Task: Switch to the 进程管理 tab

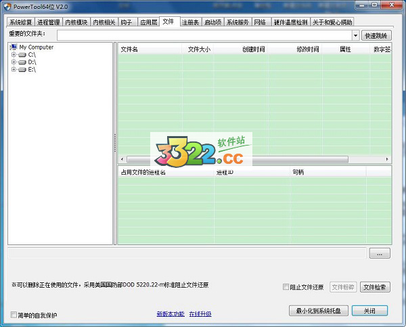Action: 49,22
